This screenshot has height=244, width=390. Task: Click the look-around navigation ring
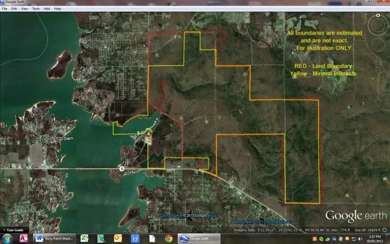pos(378,26)
